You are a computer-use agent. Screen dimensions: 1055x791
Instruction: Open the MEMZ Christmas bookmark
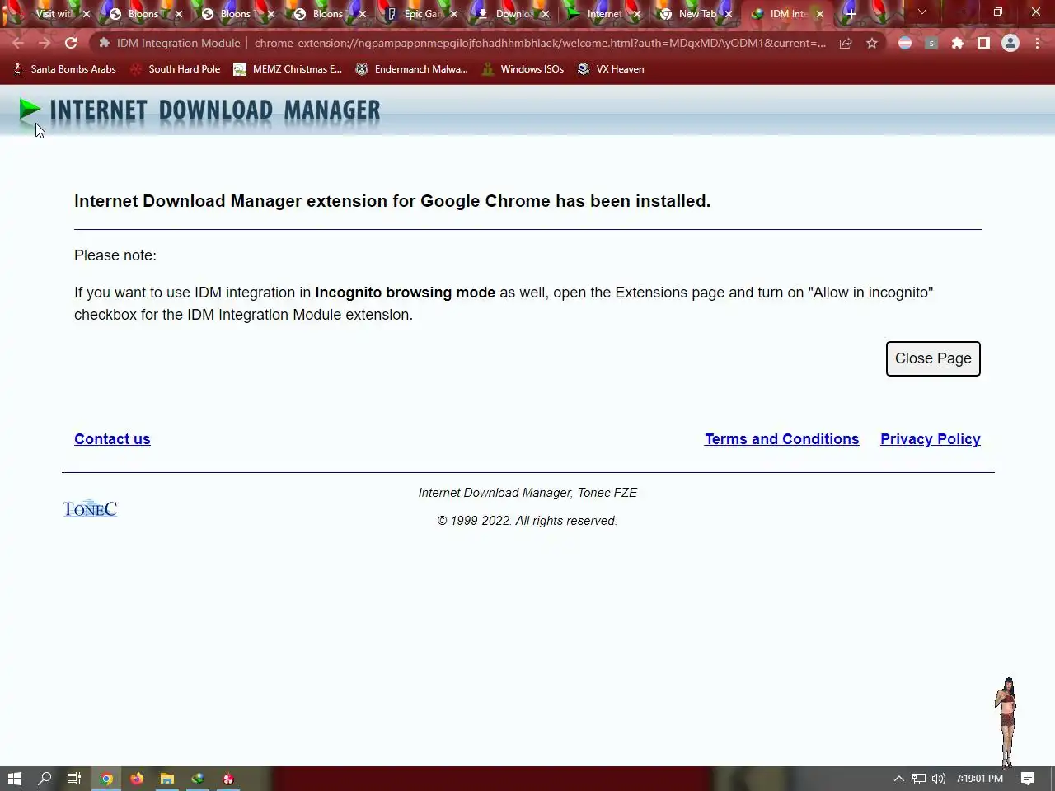(x=288, y=69)
